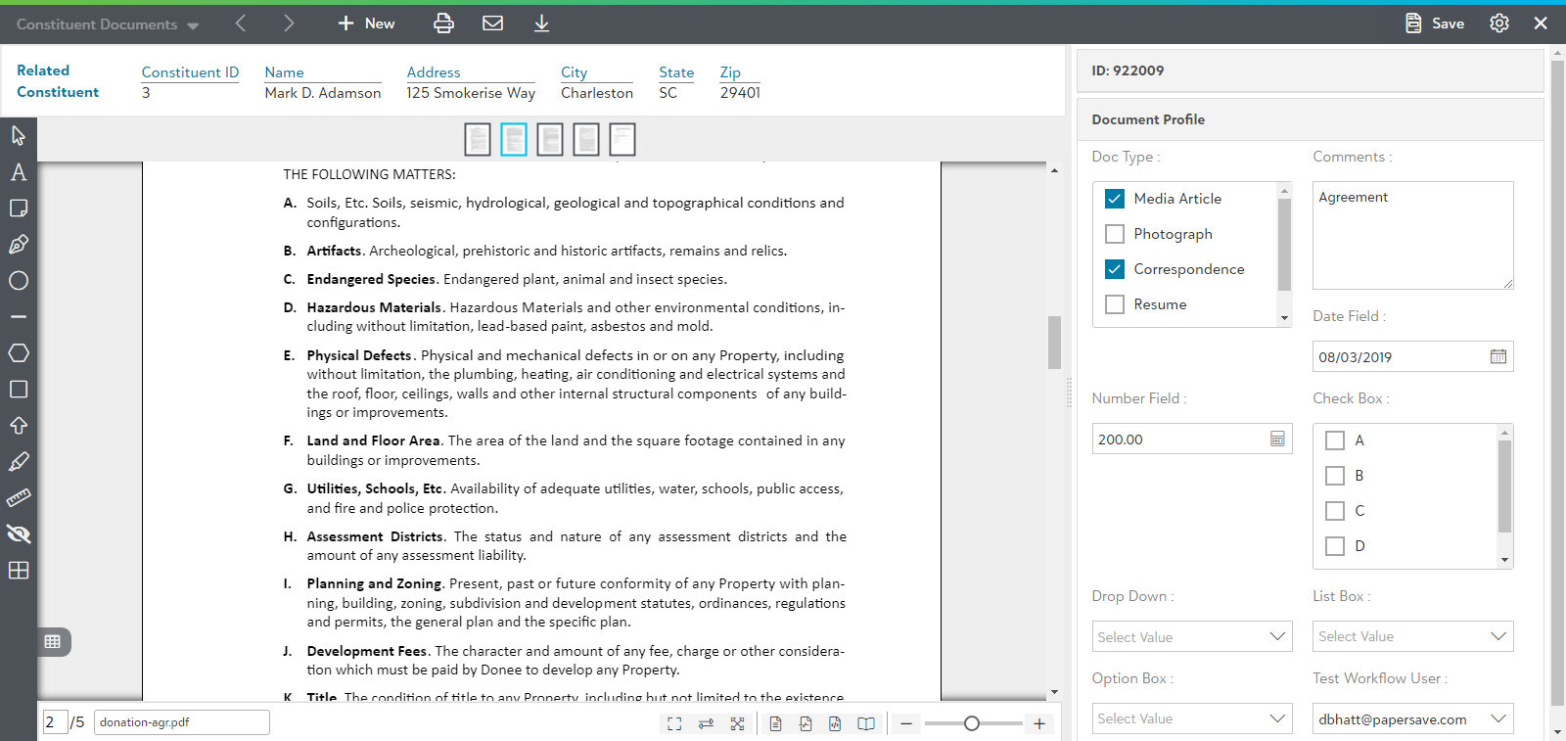Click the download document icon
Image resolution: width=1566 pixels, height=741 pixels.
coord(541,23)
